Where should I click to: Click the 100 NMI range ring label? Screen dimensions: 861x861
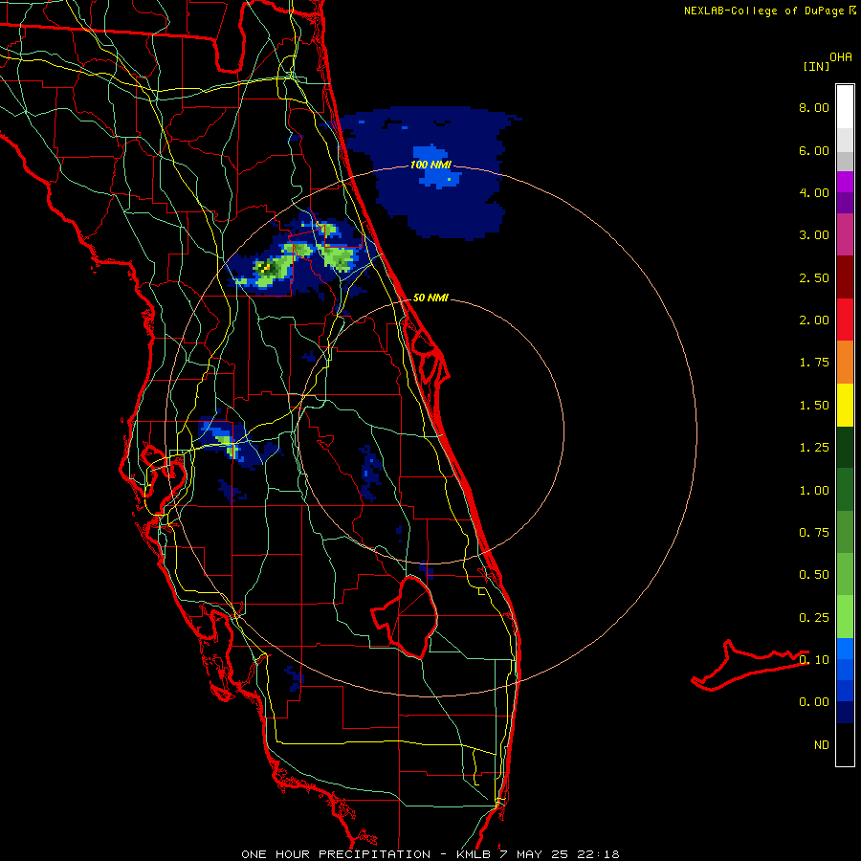coord(431,165)
